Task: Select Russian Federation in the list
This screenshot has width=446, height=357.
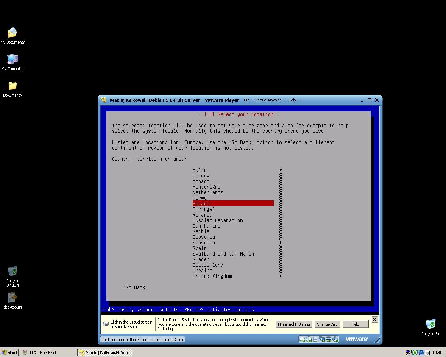Action: click(x=218, y=220)
